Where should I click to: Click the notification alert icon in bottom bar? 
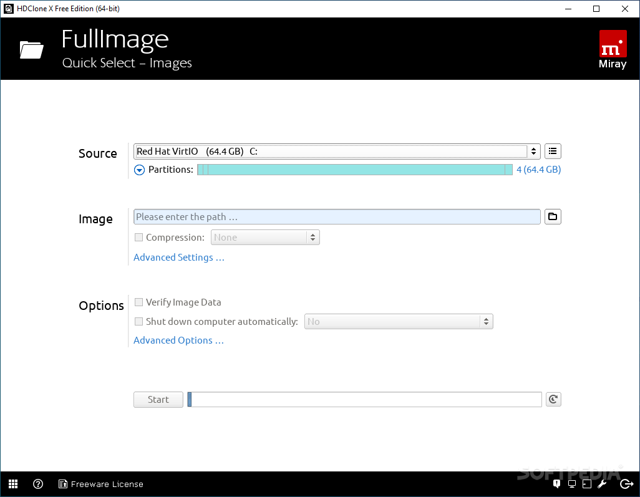point(556,484)
